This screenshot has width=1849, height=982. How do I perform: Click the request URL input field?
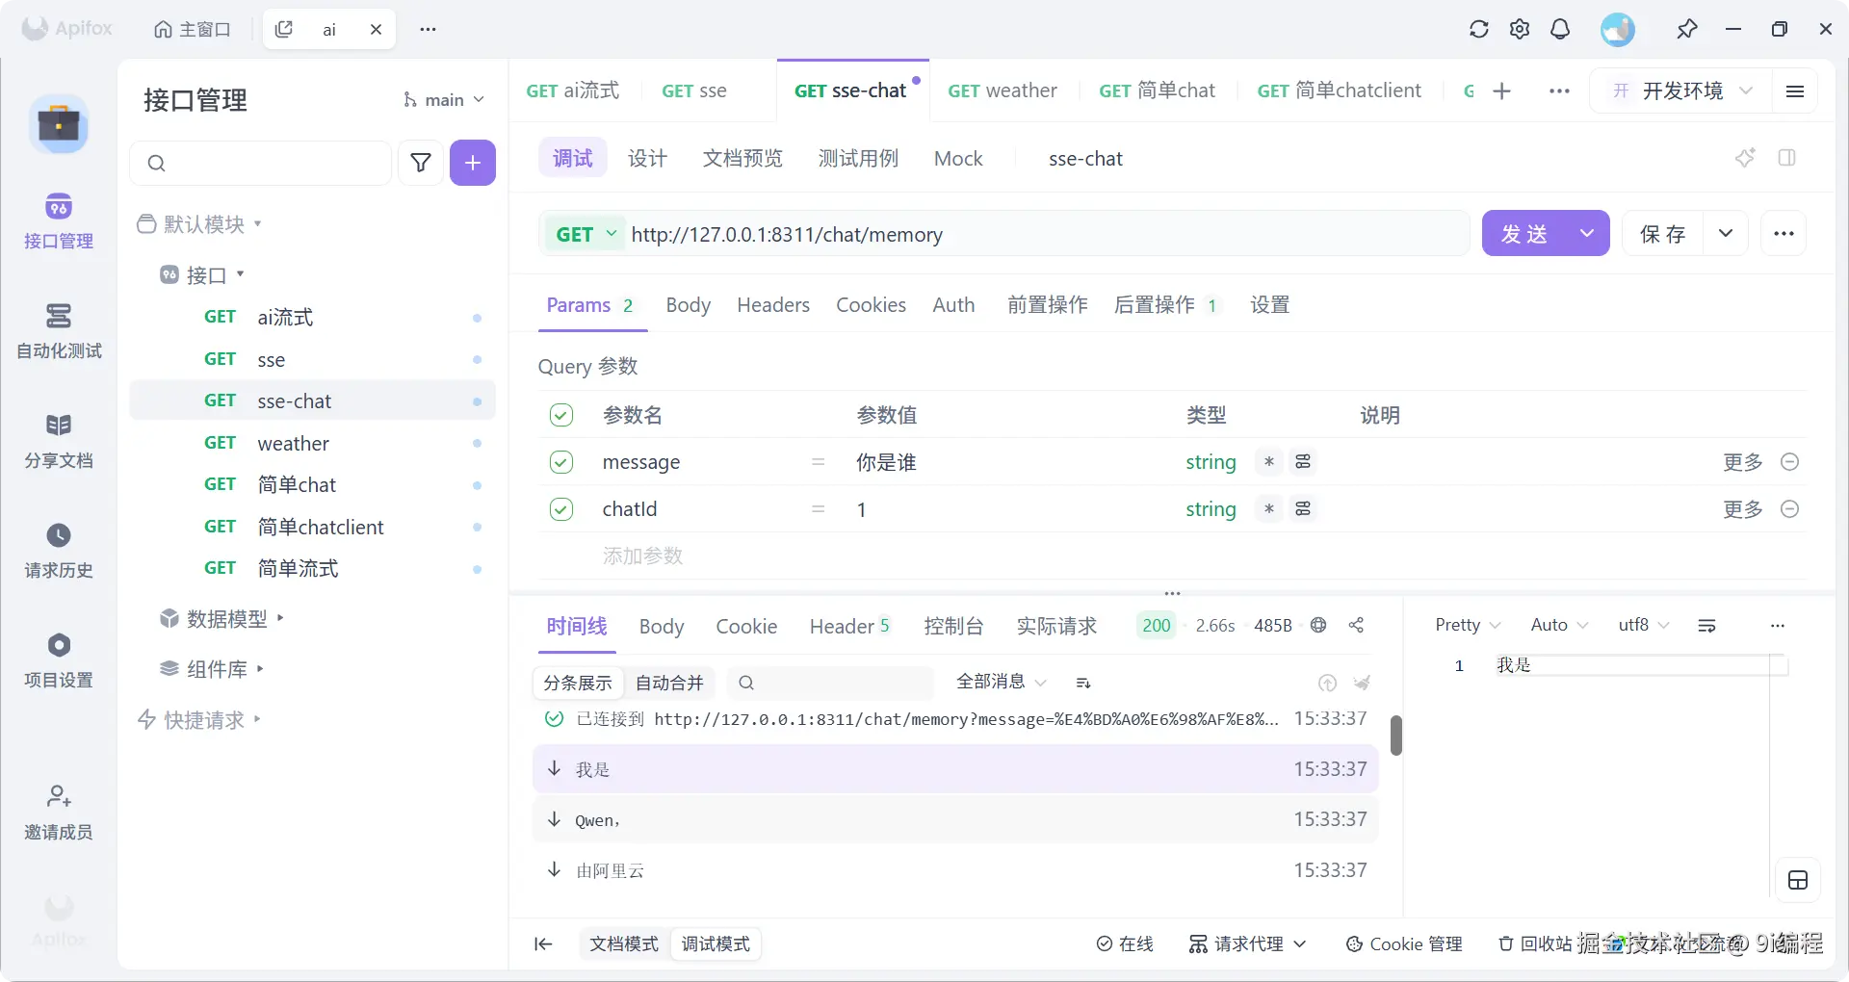pyautogui.click(x=1048, y=234)
